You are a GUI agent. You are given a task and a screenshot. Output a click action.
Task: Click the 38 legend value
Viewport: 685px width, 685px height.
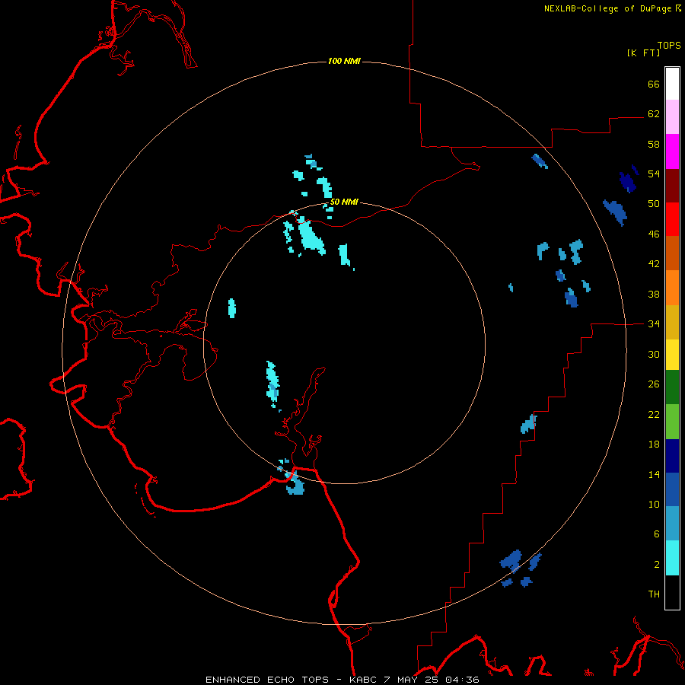click(654, 294)
